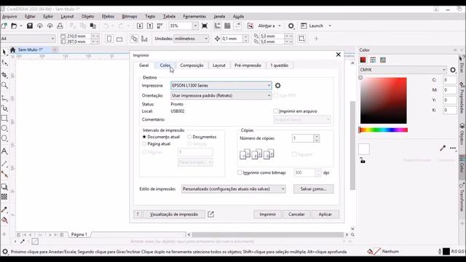Select the Página 1 page tab

tap(79, 234)
